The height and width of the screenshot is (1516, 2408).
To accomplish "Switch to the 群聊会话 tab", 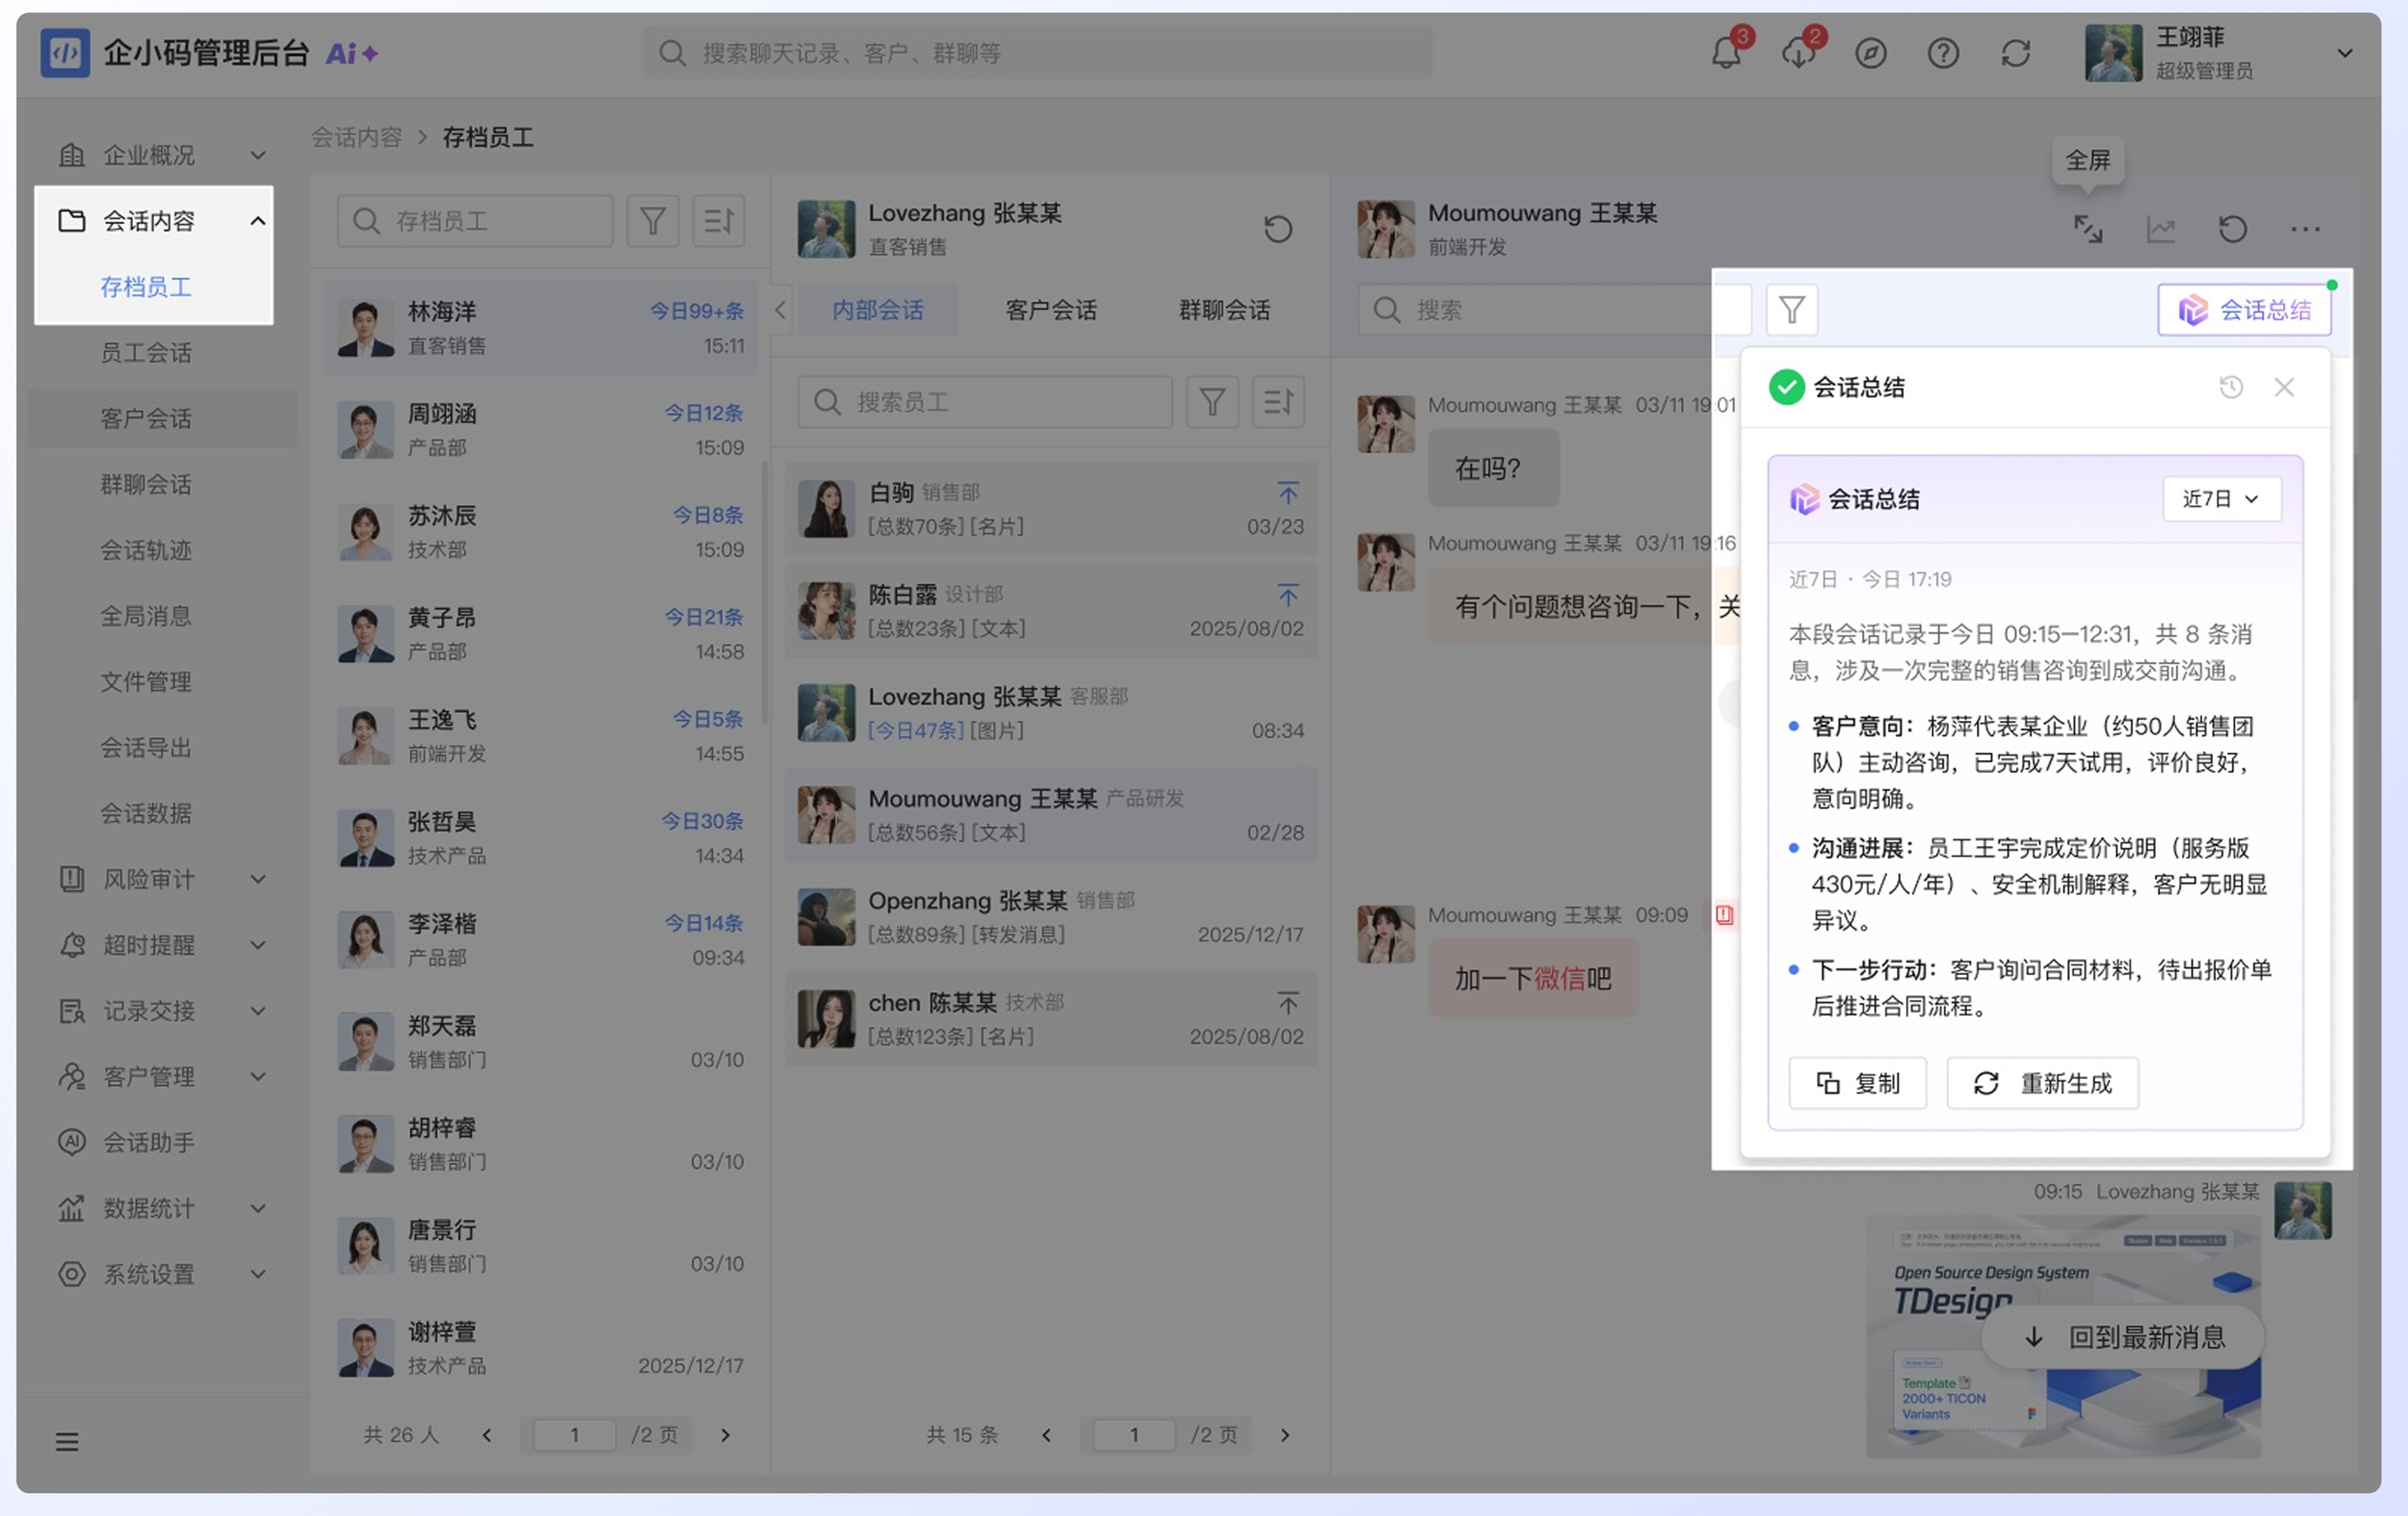I will click(1224, 310).
